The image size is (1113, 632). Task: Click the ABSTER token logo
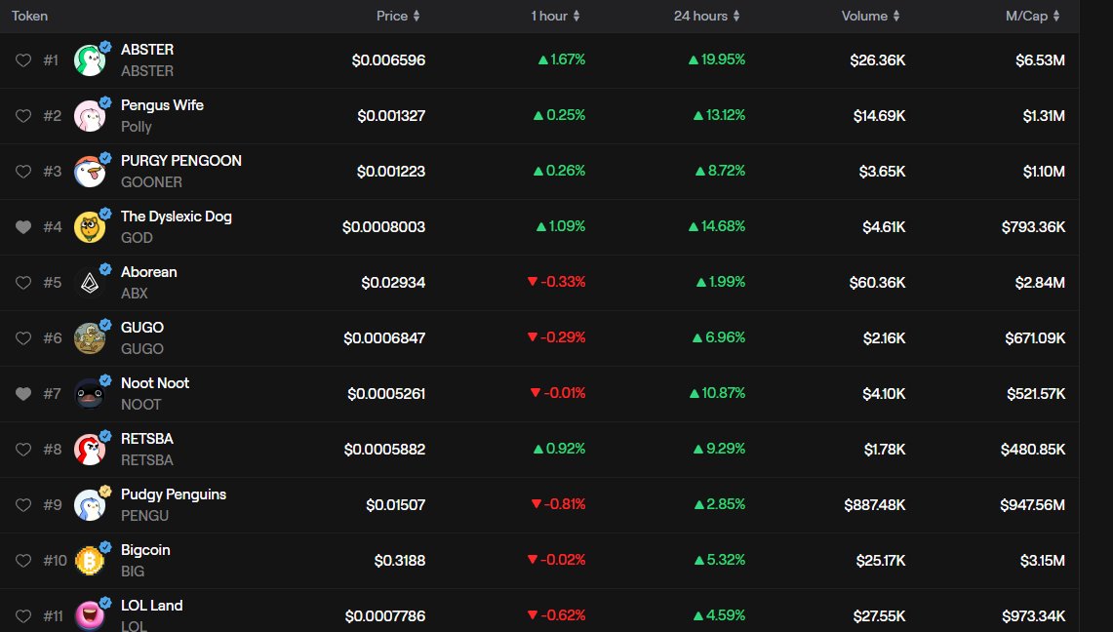(x=91, y=59)
